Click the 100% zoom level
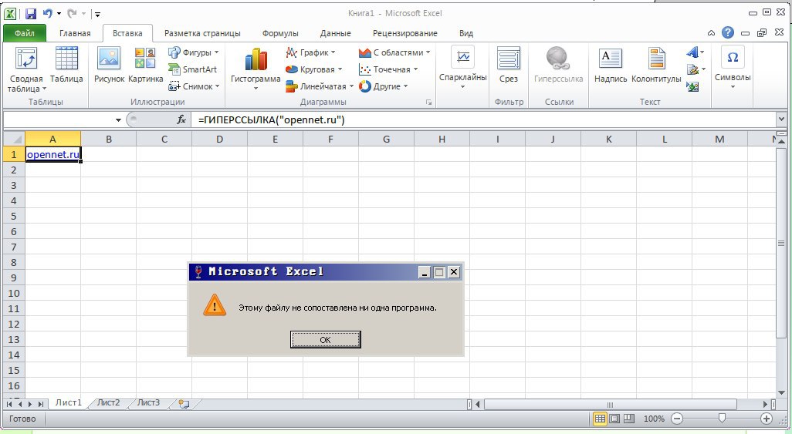This screenshot has height=434, width=792. click(654, 419)
